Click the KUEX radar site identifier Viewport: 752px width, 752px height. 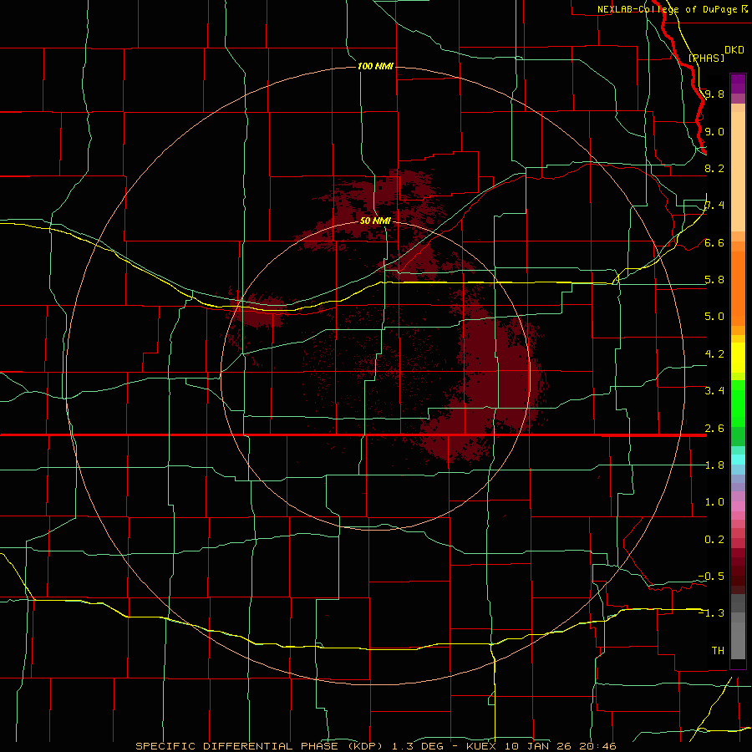click(x=482, y=746)
